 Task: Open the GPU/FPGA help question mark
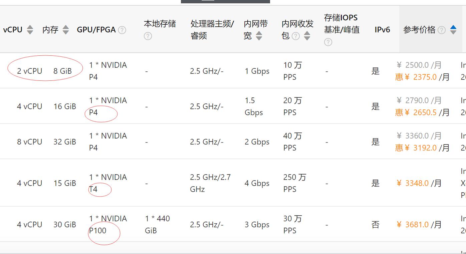point(122,30)
